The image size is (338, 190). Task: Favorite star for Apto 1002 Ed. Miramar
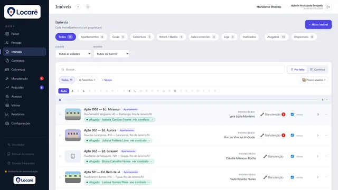click(60, 115)
